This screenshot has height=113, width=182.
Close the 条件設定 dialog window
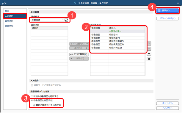click(178, 3)
